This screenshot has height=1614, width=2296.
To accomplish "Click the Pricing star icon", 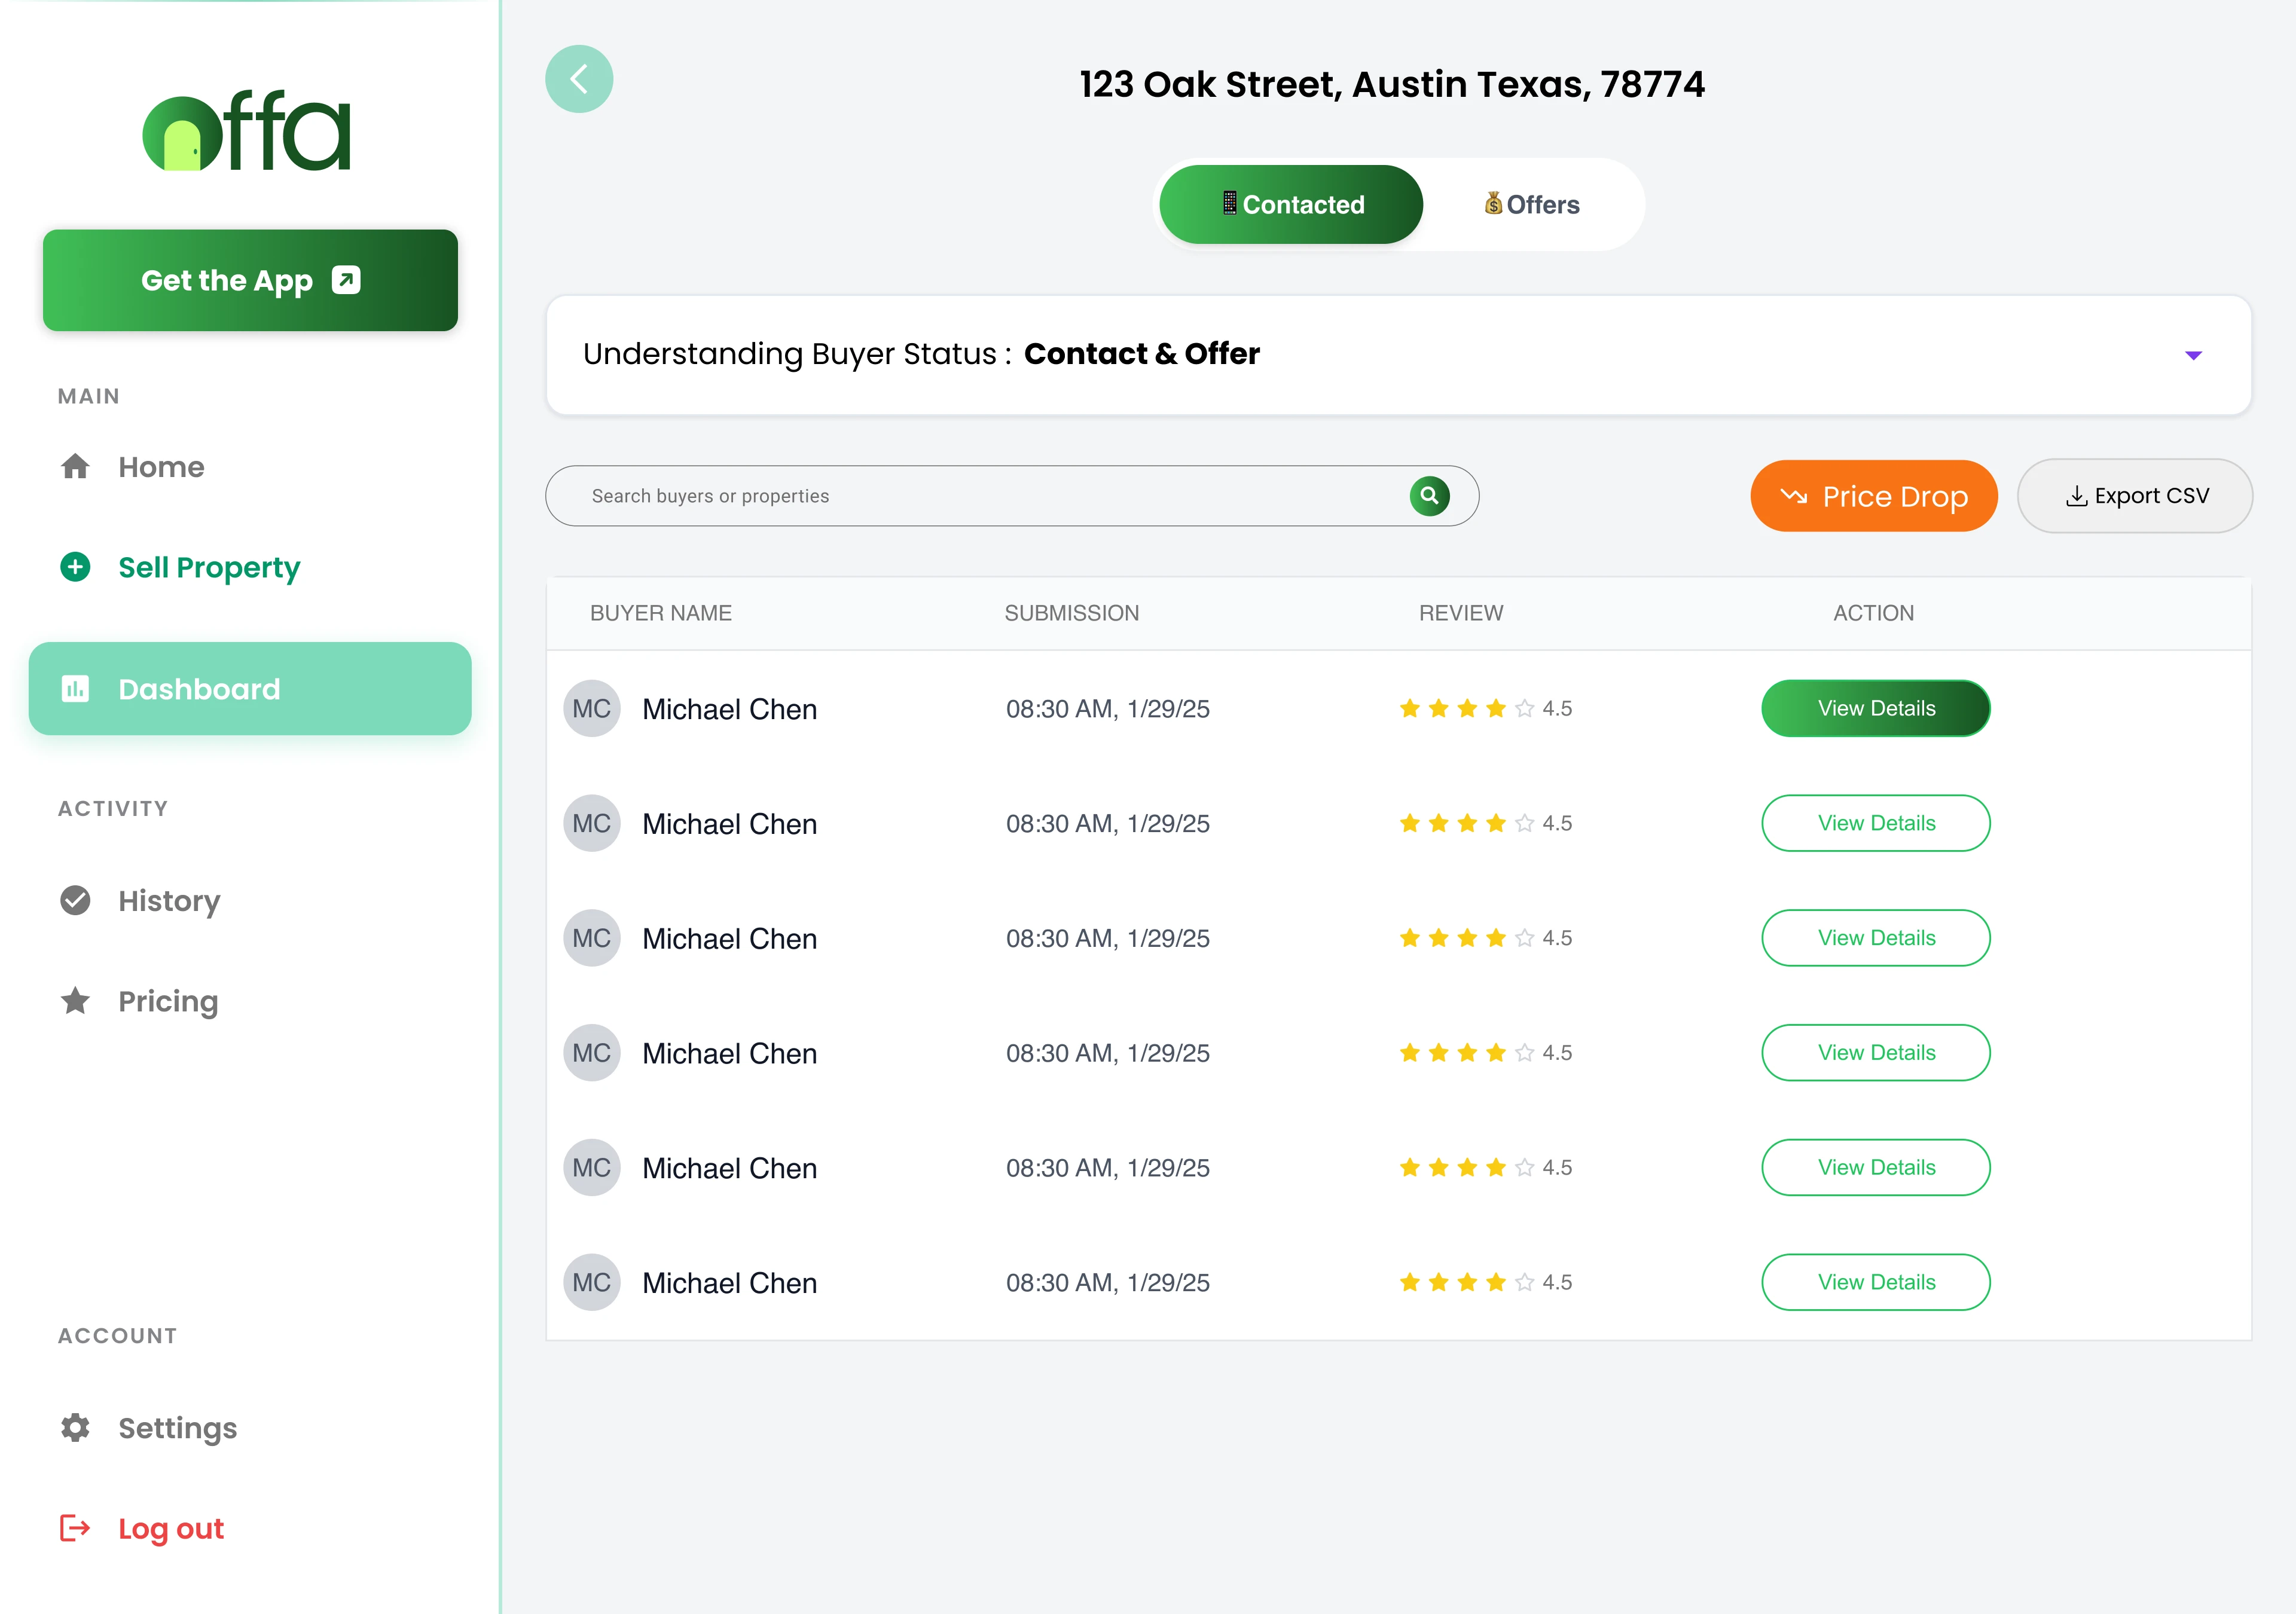I will pyautogui.click(x=75, y=1000).
